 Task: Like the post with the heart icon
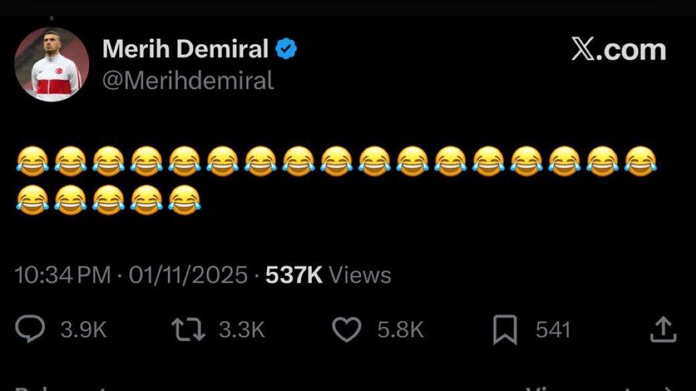click(347, 330)
